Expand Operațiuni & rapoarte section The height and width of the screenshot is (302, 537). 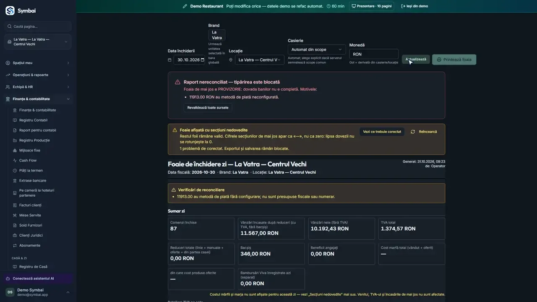coord(38,75)
